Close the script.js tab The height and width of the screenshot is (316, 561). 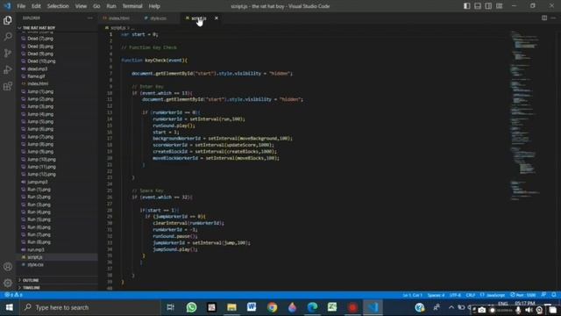tap(217, 18)
